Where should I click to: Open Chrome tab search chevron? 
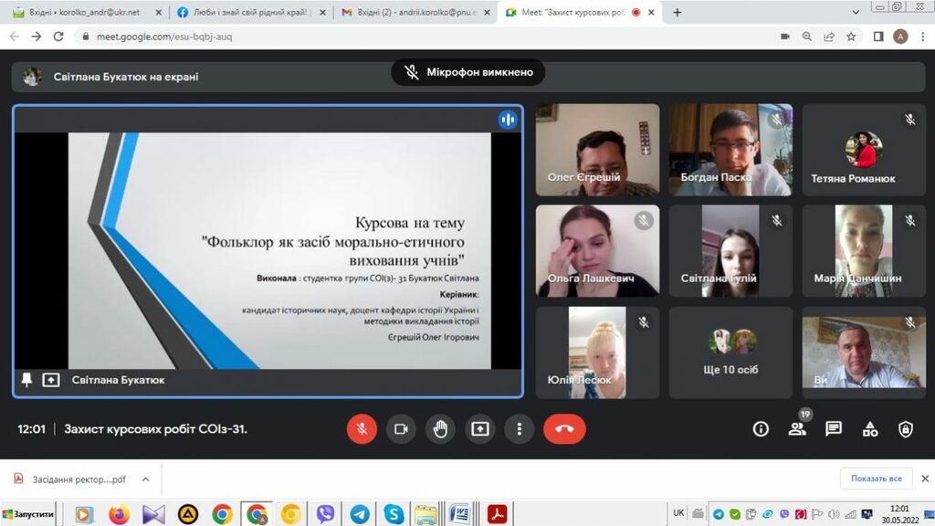click(856, 13)
